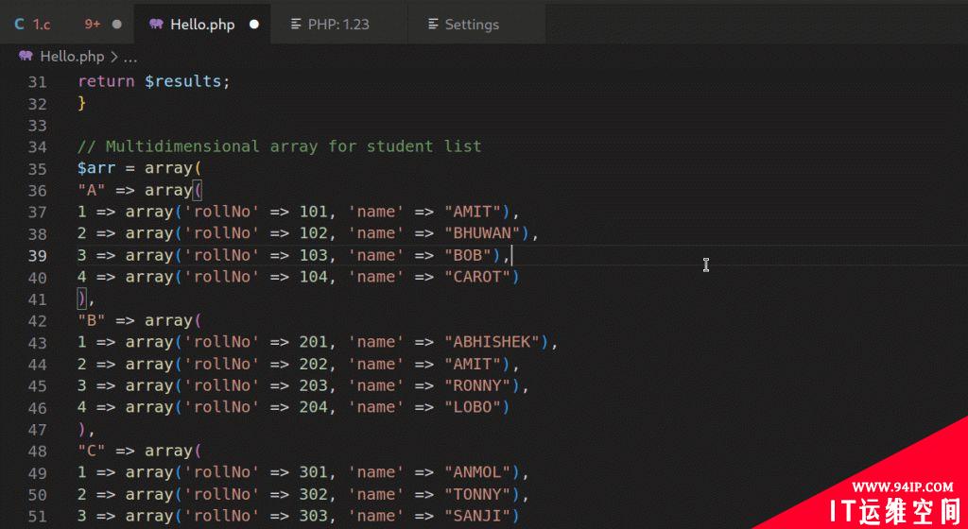Click the Multidimensional array comment line
Screen dimensions: 968x529
click(x=279, y=146)
